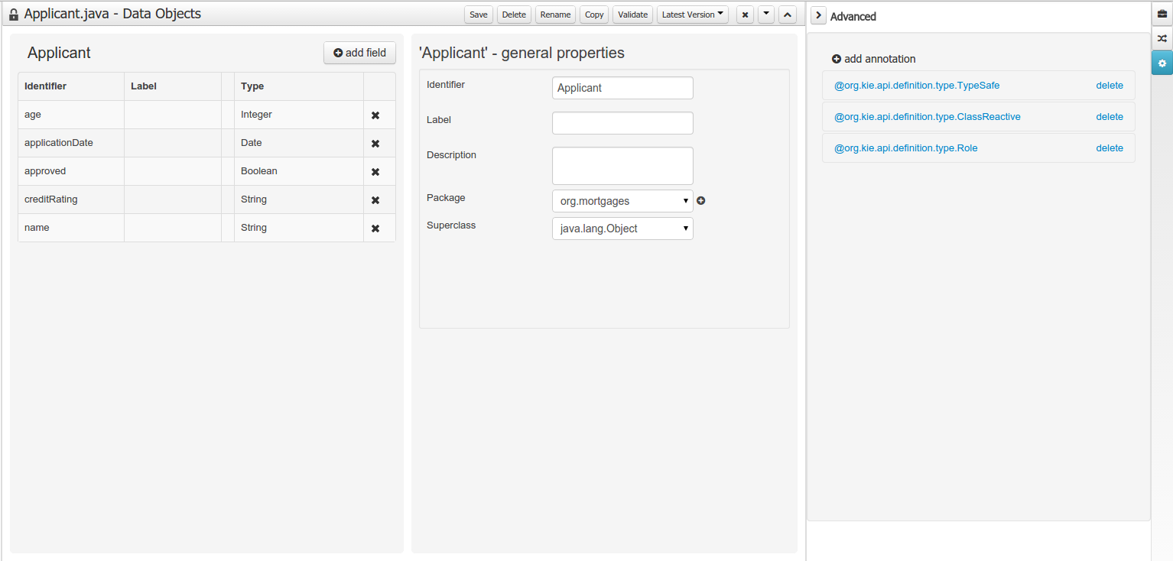The height and width of the screenshot is (561, 1173).
Task: Select the gear icon in right sidebar
Action: click(1162, 63)
